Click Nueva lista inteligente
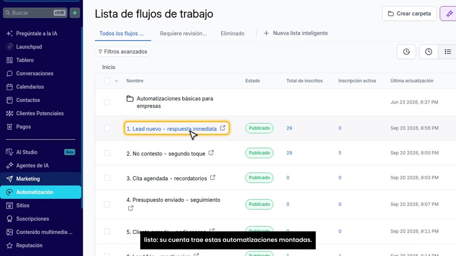The width and height of the screenshot is (456, 256). pos(296,33)
